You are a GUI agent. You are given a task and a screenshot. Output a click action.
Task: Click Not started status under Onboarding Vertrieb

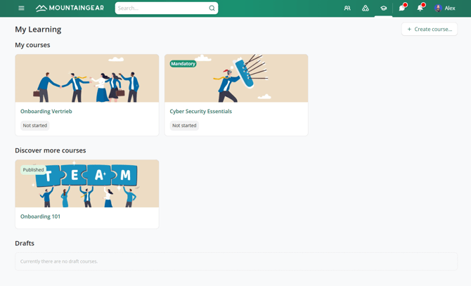click(x=35, y=126)
